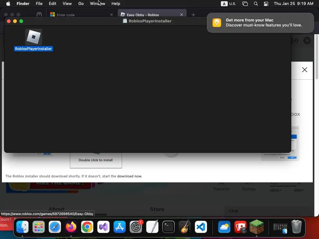Open the RobloxPlayerInstaller app icon
Viewport: 319px width, 239px height.
34,37
